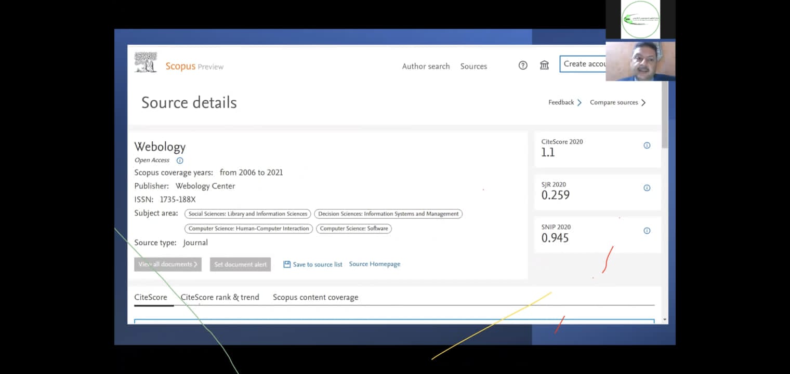Click the Webology journal title
The image size is (790, 374).
click(160, 147)
